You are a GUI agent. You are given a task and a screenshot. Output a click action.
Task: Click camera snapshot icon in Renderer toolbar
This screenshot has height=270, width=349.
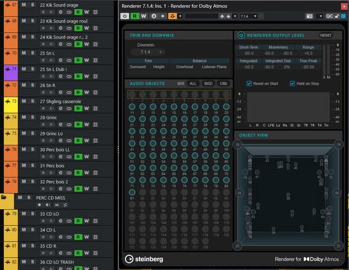click(x=309, y=16)
